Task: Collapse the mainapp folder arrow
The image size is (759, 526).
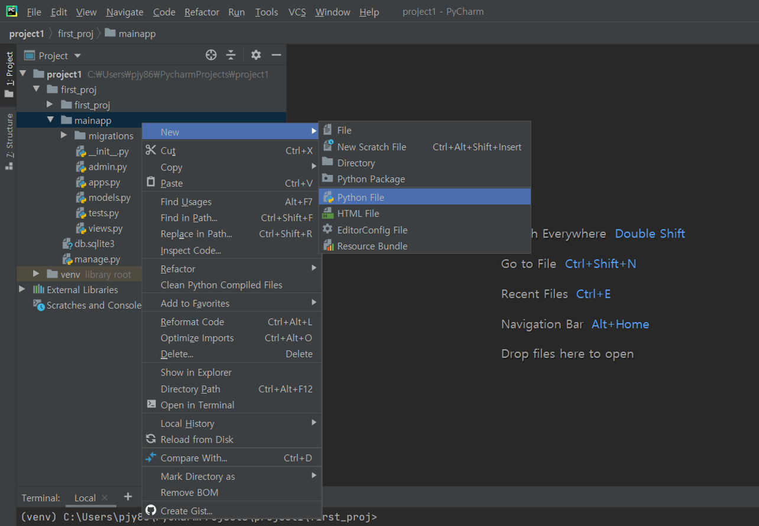Action: pyautogui.click(x=51, y=120)
